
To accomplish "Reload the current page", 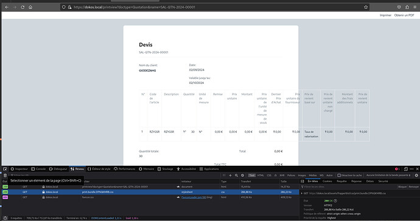I will 23,7.
